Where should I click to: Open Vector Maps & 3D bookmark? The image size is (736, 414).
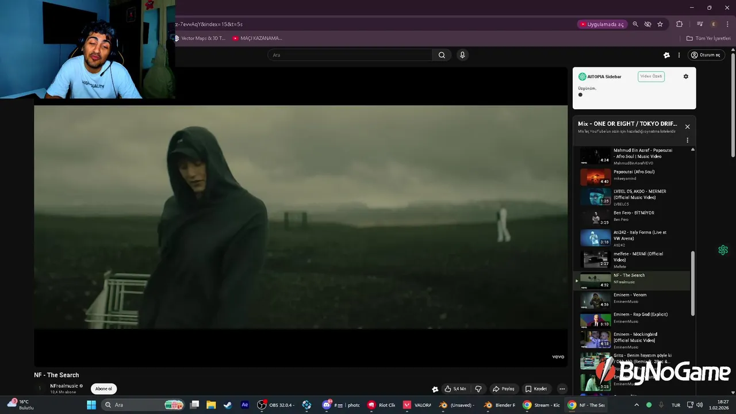click(200, 39)
